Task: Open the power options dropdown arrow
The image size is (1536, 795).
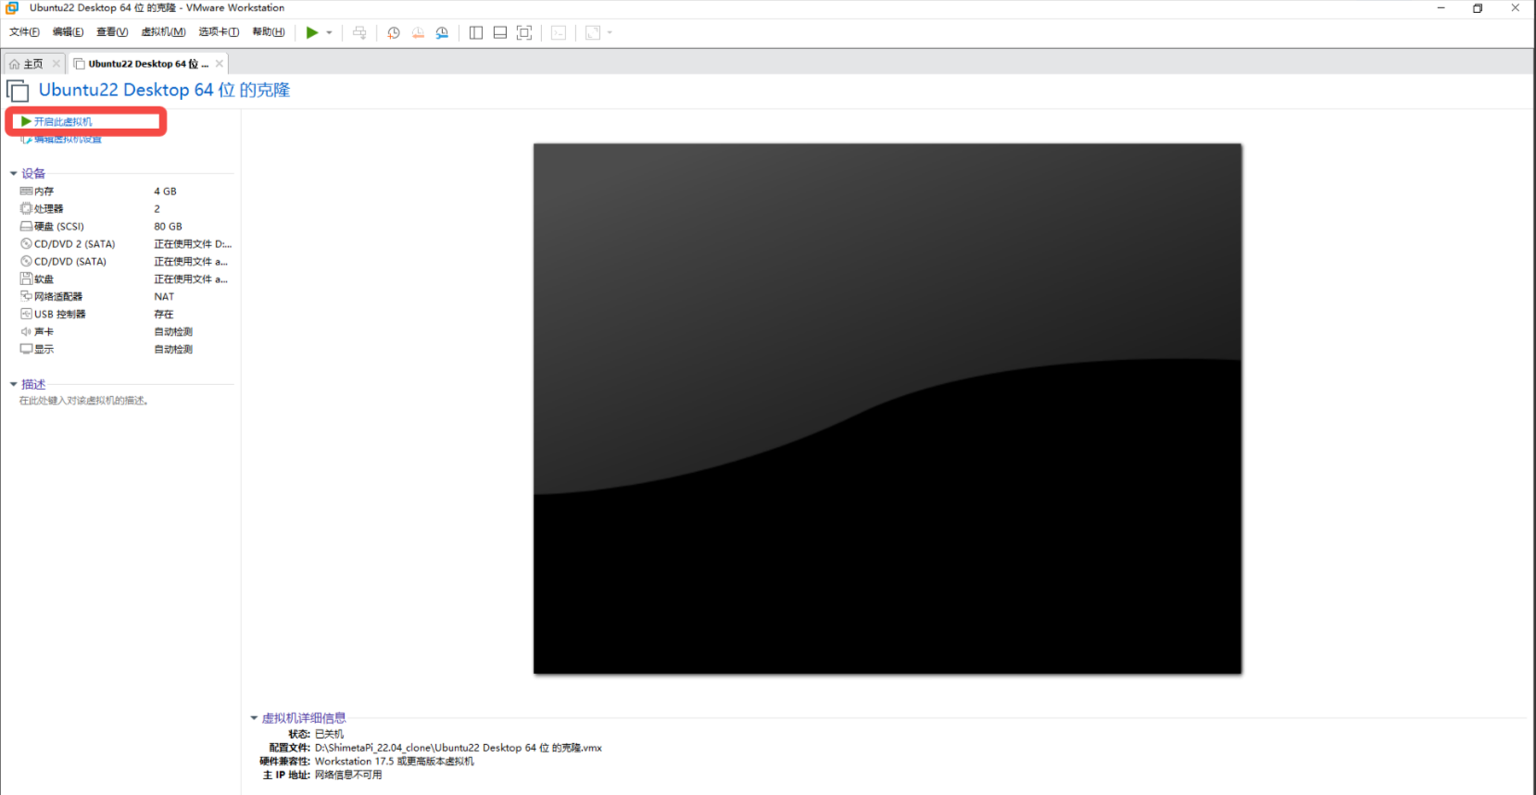Action: pyautogui.click(x=329, y=32)
